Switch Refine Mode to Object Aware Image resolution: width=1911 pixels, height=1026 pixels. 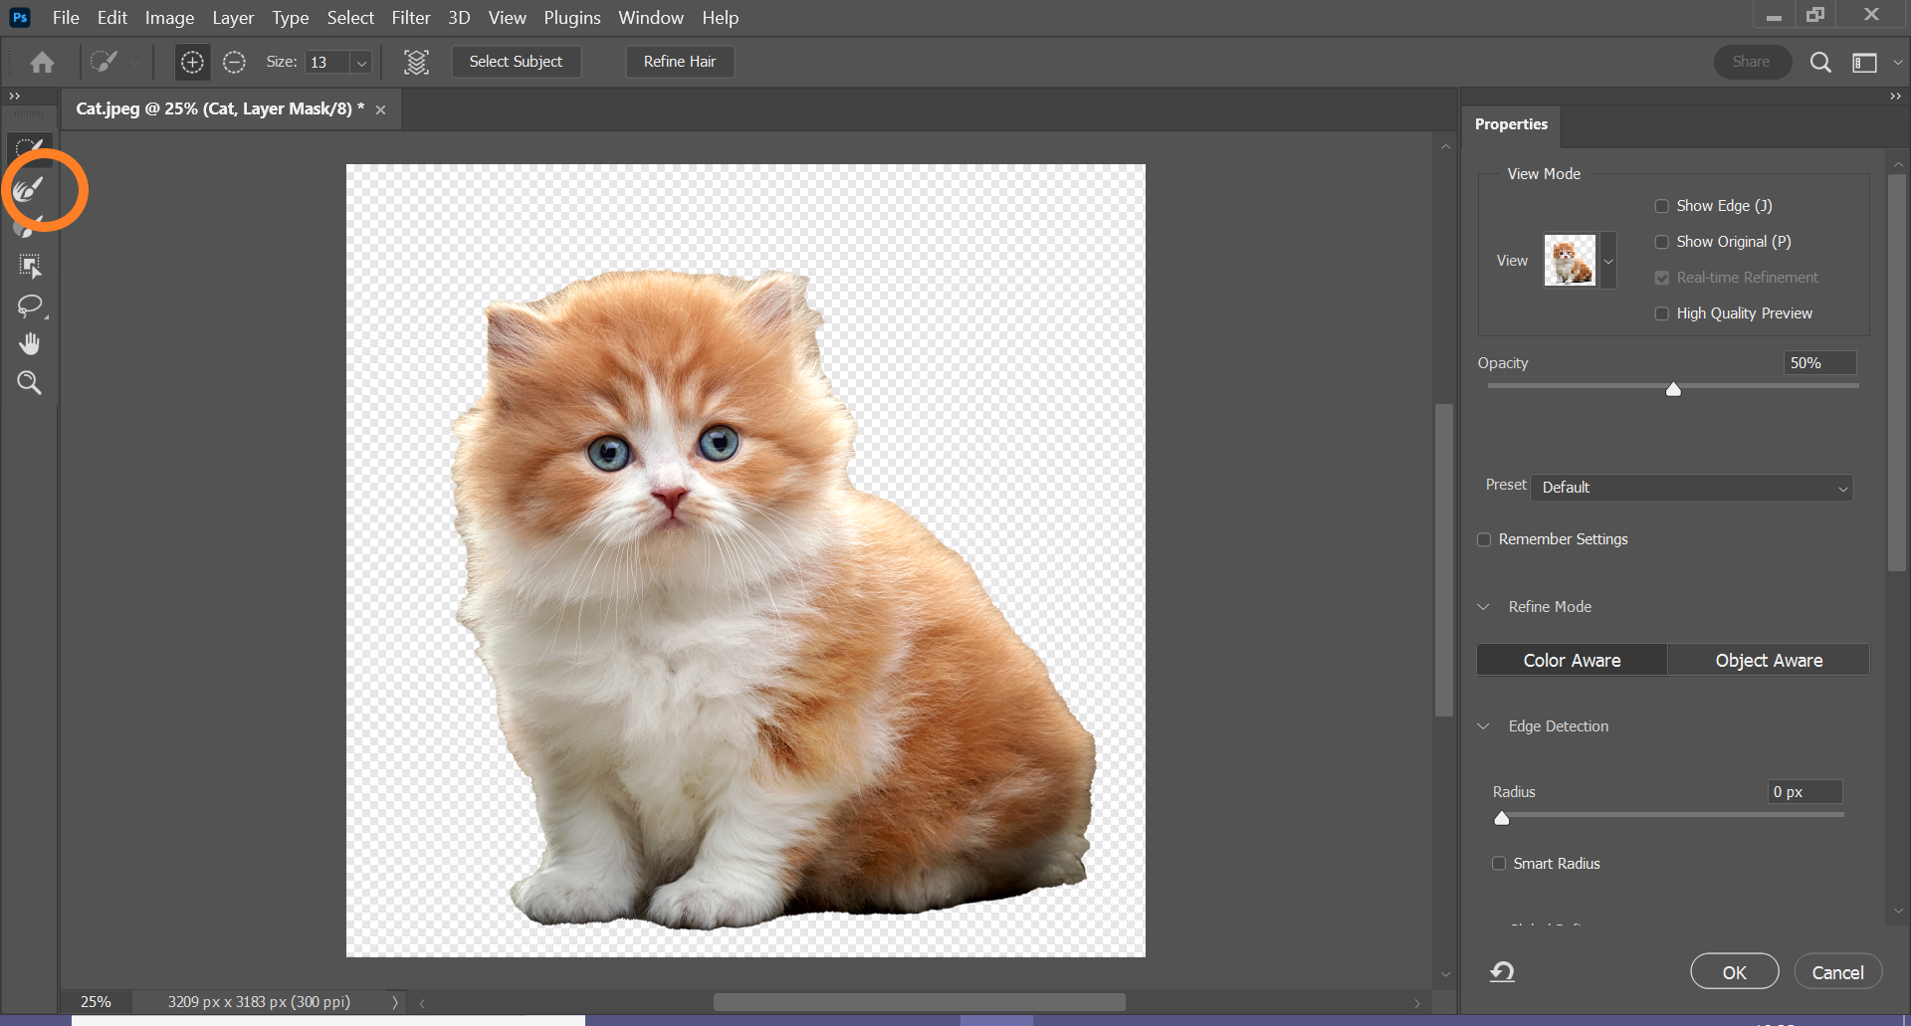[x=1769, y=660]
